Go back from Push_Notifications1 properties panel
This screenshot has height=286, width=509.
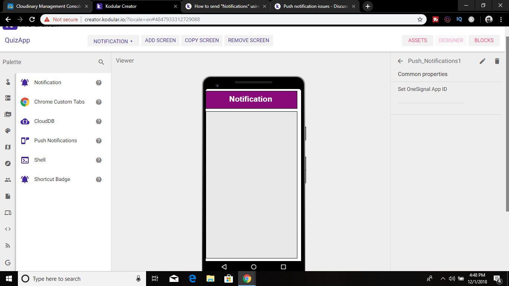point(401,61)
